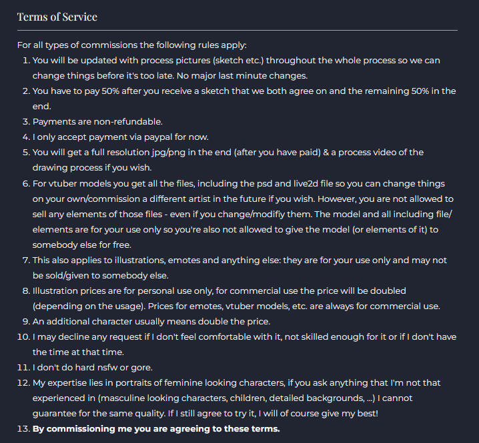This screenshot has width=479, height=443.
Task: Click rule 2 about paying 50% after sketch
Action: click(244, 91)
